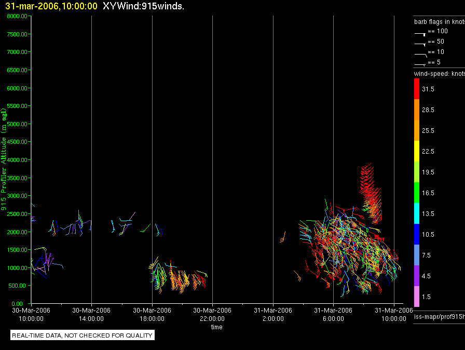Click the '== 10' barb legend value
The height and width of the screenshot is (350, 465).
(x=436, y=52)
